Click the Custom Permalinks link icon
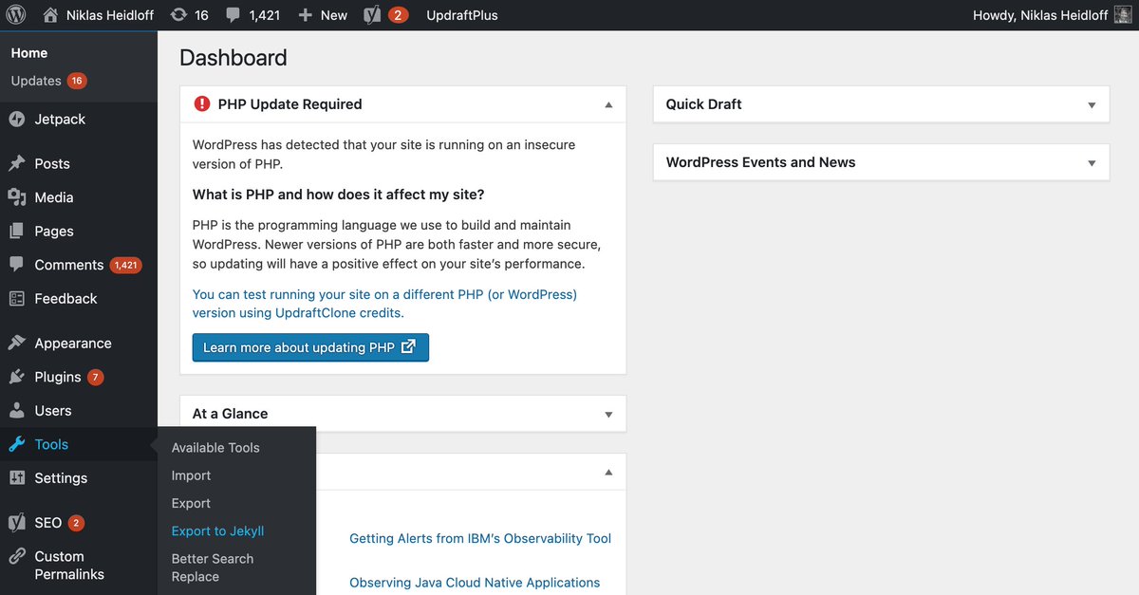 point(17,557)
